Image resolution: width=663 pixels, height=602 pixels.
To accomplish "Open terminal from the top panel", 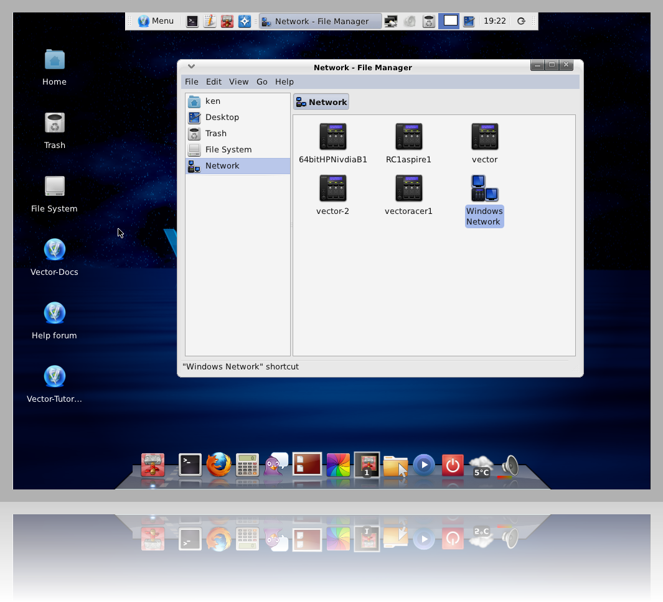I will tap(193, 21).
